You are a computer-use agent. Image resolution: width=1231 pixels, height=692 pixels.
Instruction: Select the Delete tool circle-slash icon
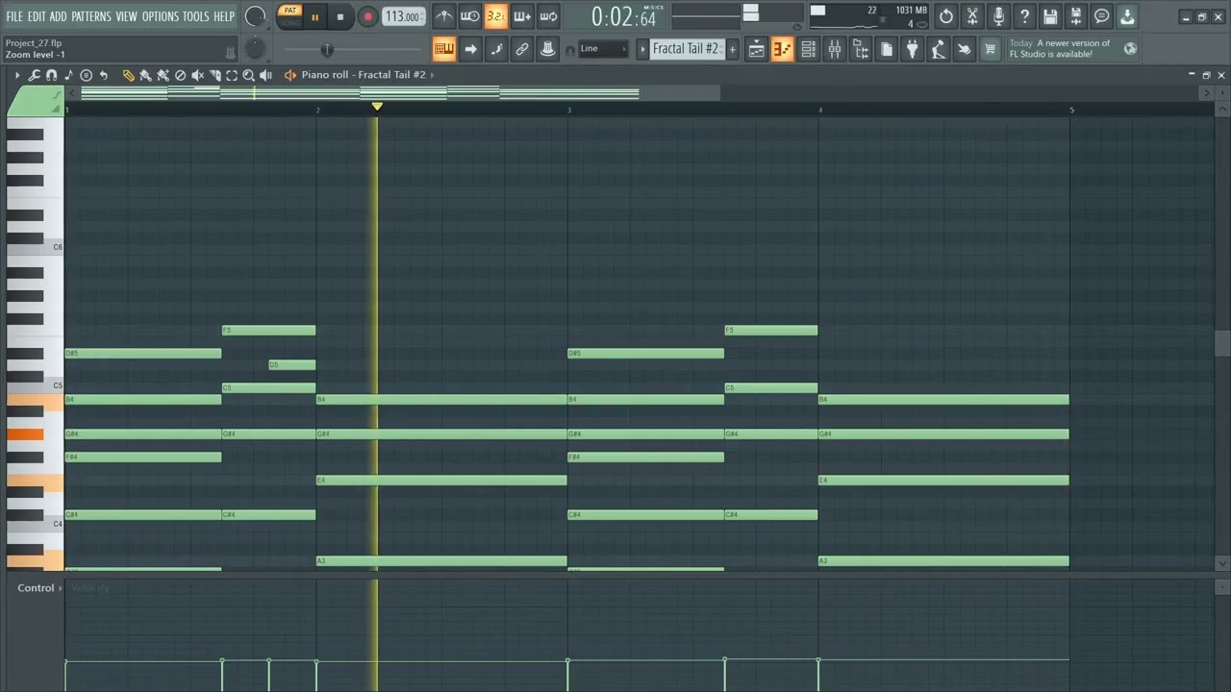pyautogui.click(x=180, y=75)
